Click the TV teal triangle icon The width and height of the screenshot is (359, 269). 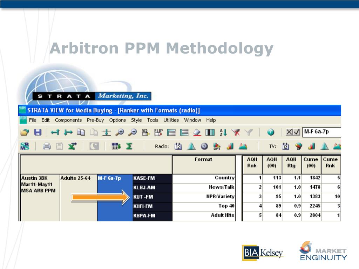[x=324, y=146]
